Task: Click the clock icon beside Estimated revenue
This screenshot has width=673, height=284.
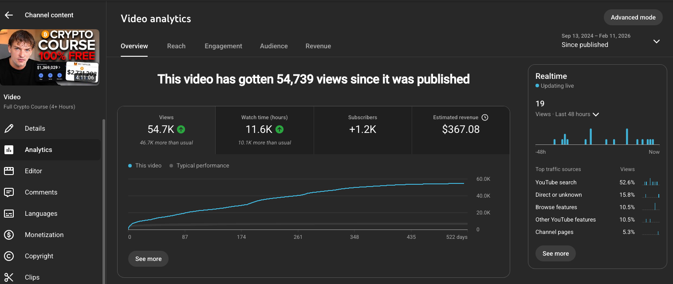Action: (x=485, y=117)
